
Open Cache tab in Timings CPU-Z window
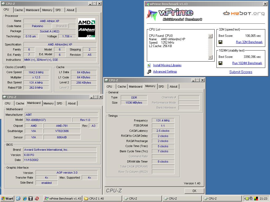[122, 87]
